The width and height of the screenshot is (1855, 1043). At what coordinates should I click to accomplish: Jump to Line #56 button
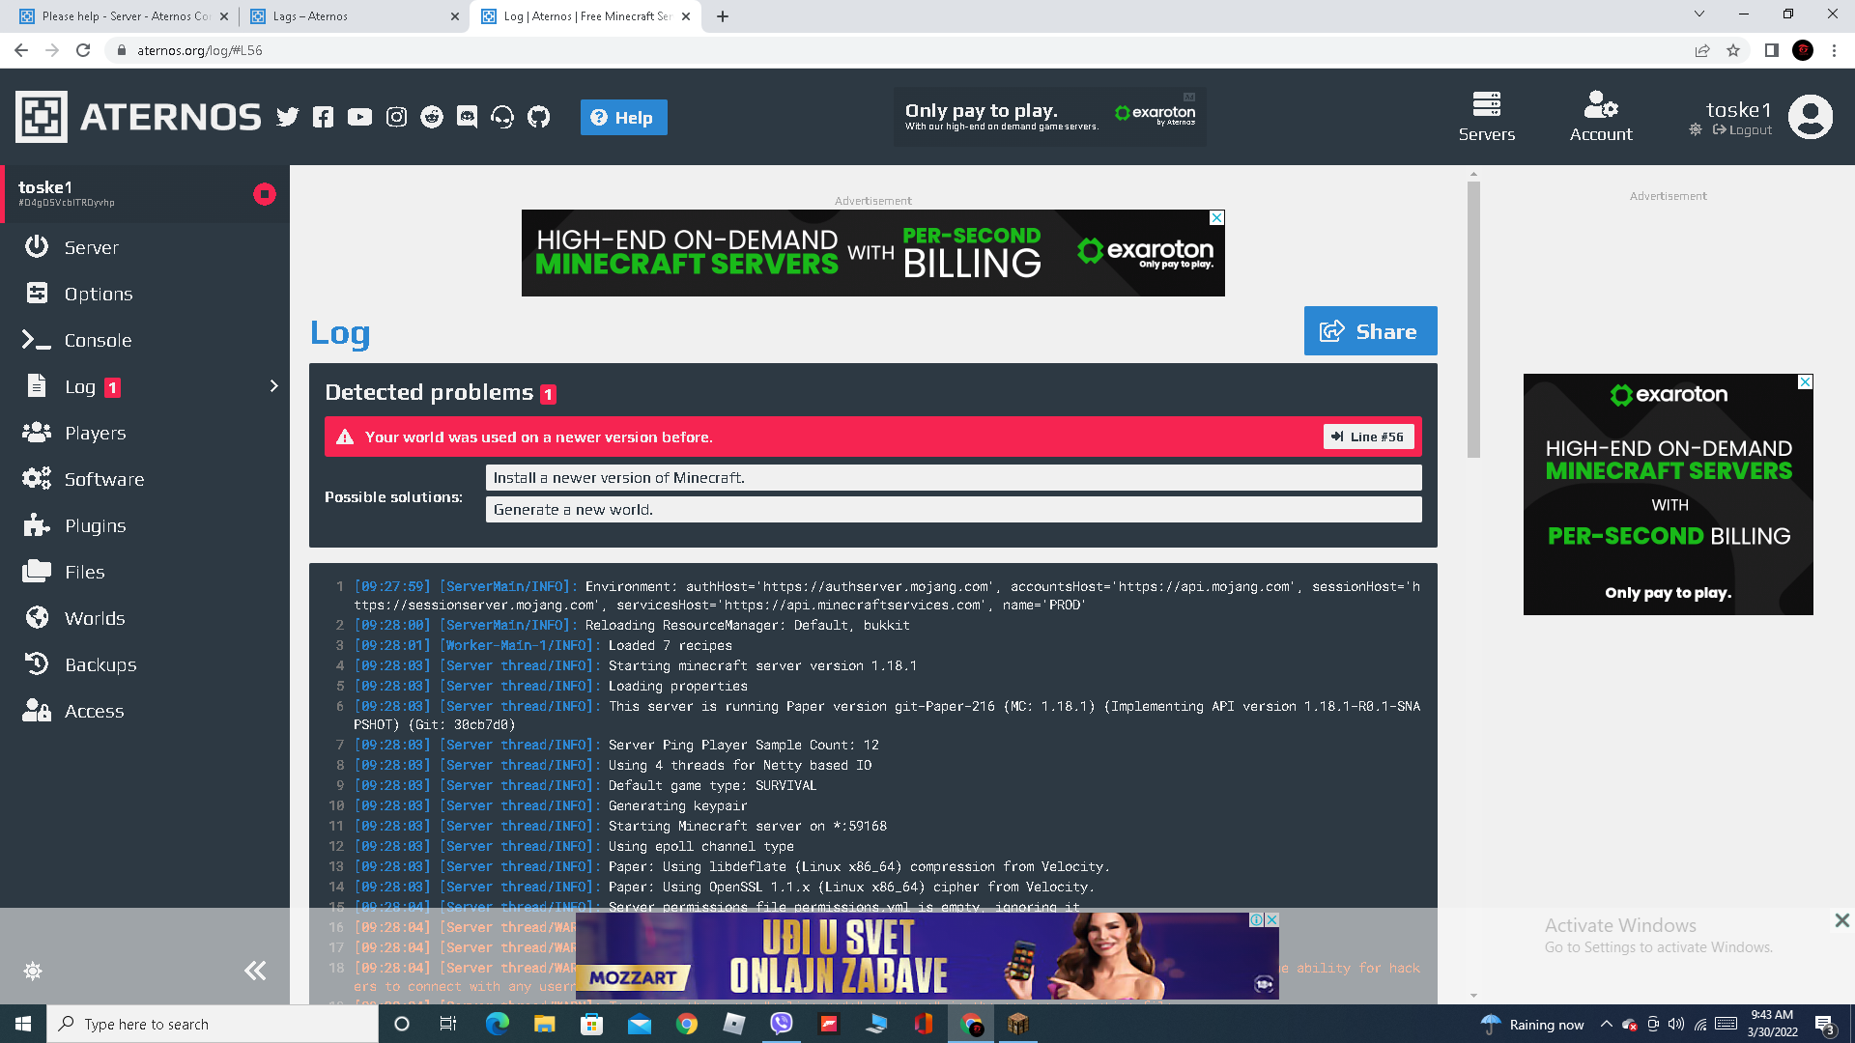[1368, 437]
